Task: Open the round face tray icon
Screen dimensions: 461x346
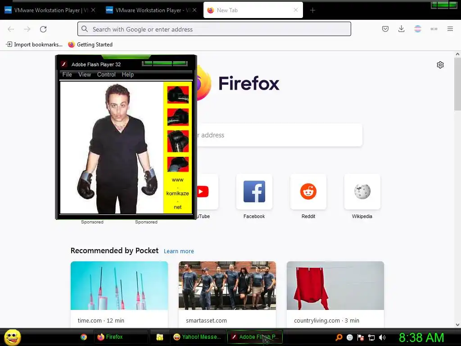Action: pos(349,337)
